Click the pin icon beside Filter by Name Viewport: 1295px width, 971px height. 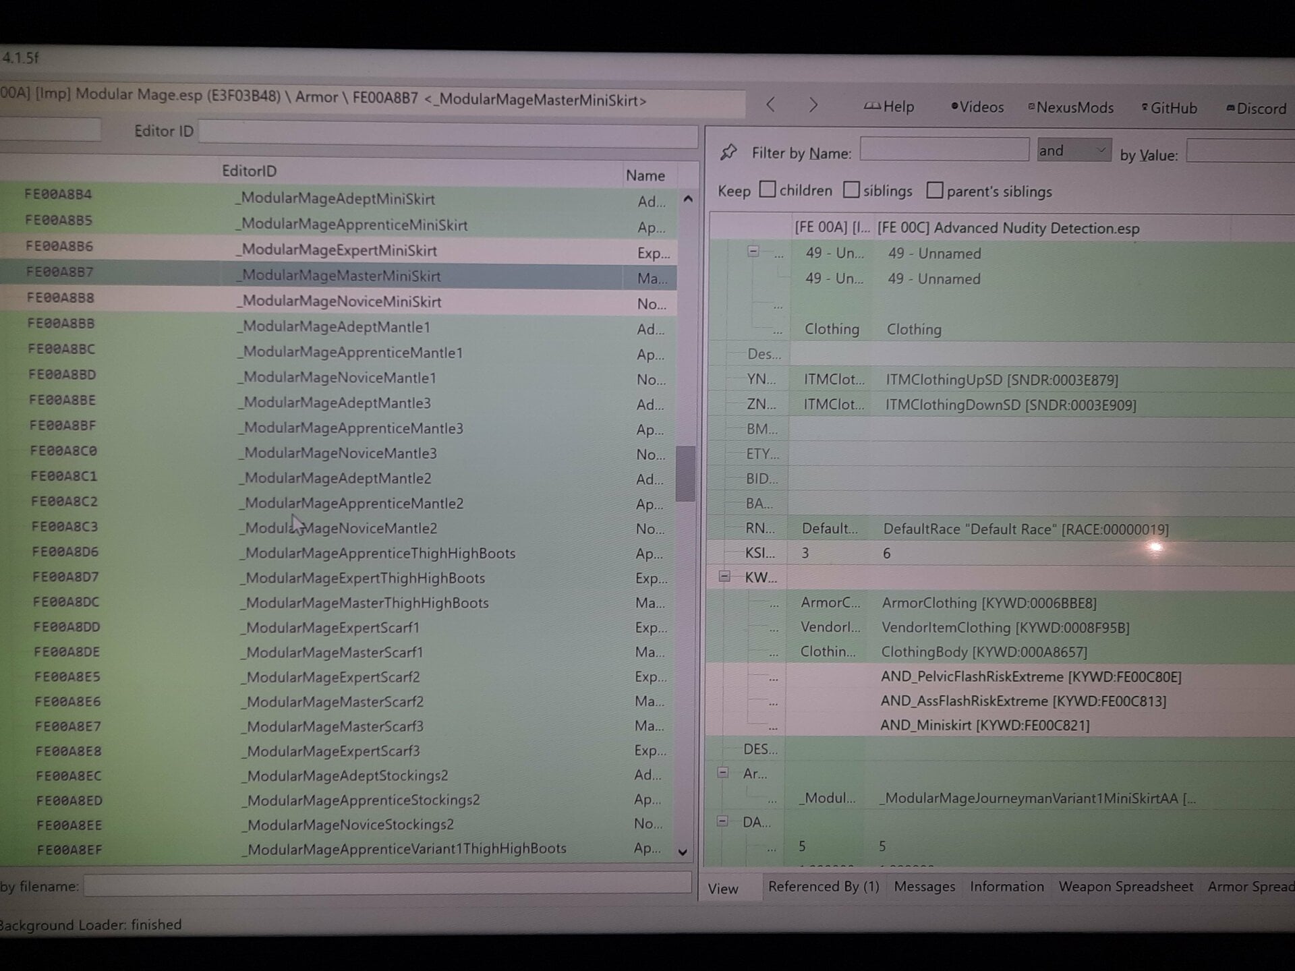728,152
